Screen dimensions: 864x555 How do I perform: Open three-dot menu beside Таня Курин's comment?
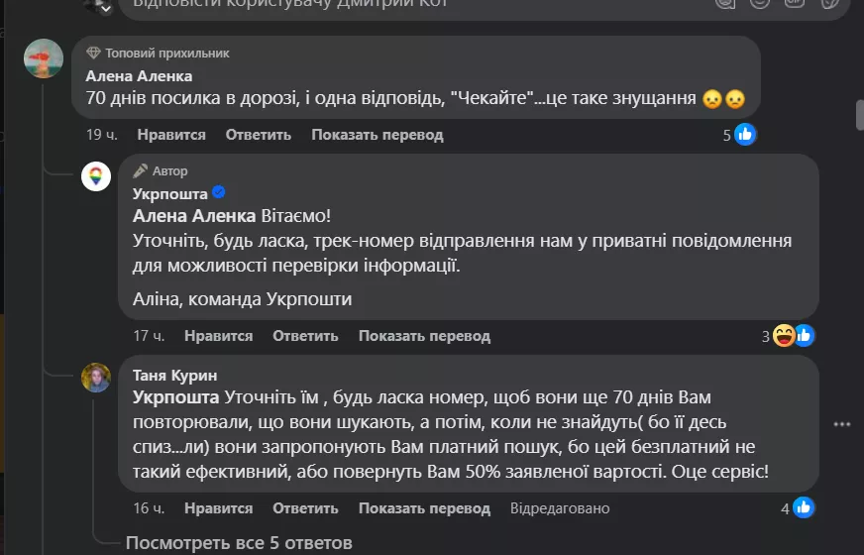tap(842, 424)
